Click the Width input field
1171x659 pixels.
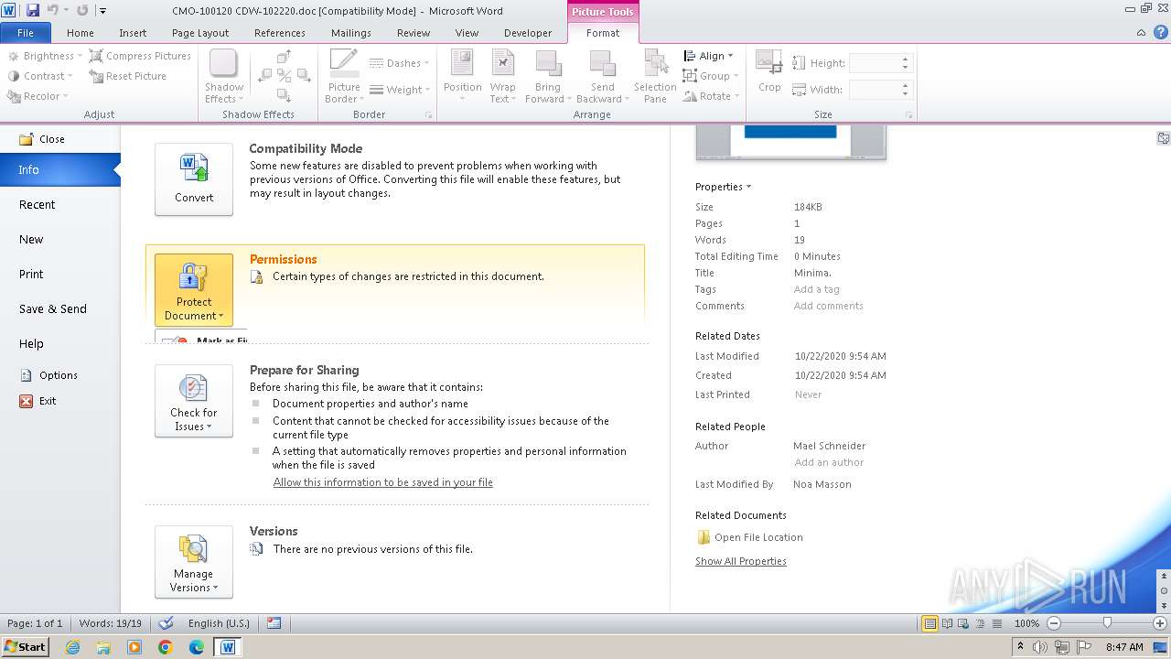tap(879, 90)
